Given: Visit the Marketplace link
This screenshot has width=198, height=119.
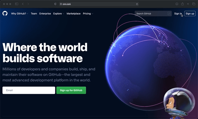Looking at the screenshot, I should (73, 14).
